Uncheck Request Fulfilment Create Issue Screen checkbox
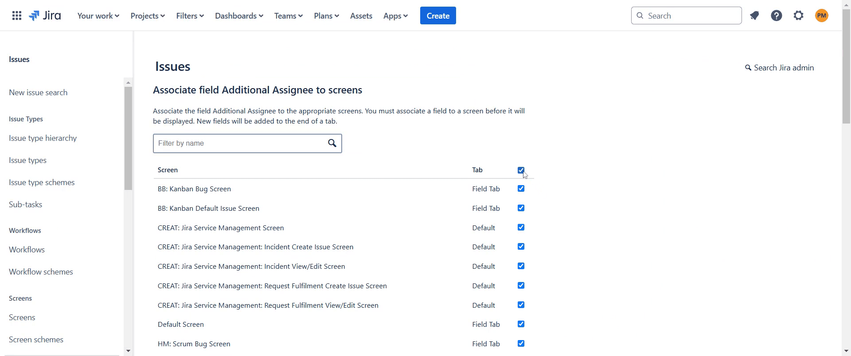The image size is (851, 356). (521, 286)
